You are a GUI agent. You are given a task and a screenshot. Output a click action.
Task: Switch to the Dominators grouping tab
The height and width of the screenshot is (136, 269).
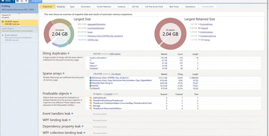86,6
